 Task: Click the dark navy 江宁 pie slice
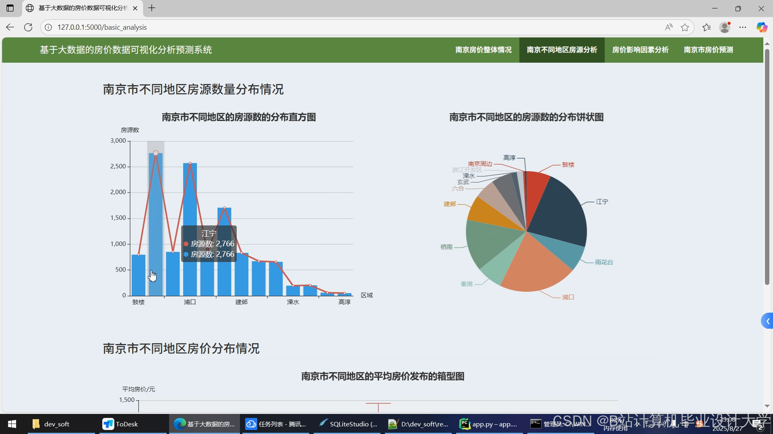[x=562, y=213]
